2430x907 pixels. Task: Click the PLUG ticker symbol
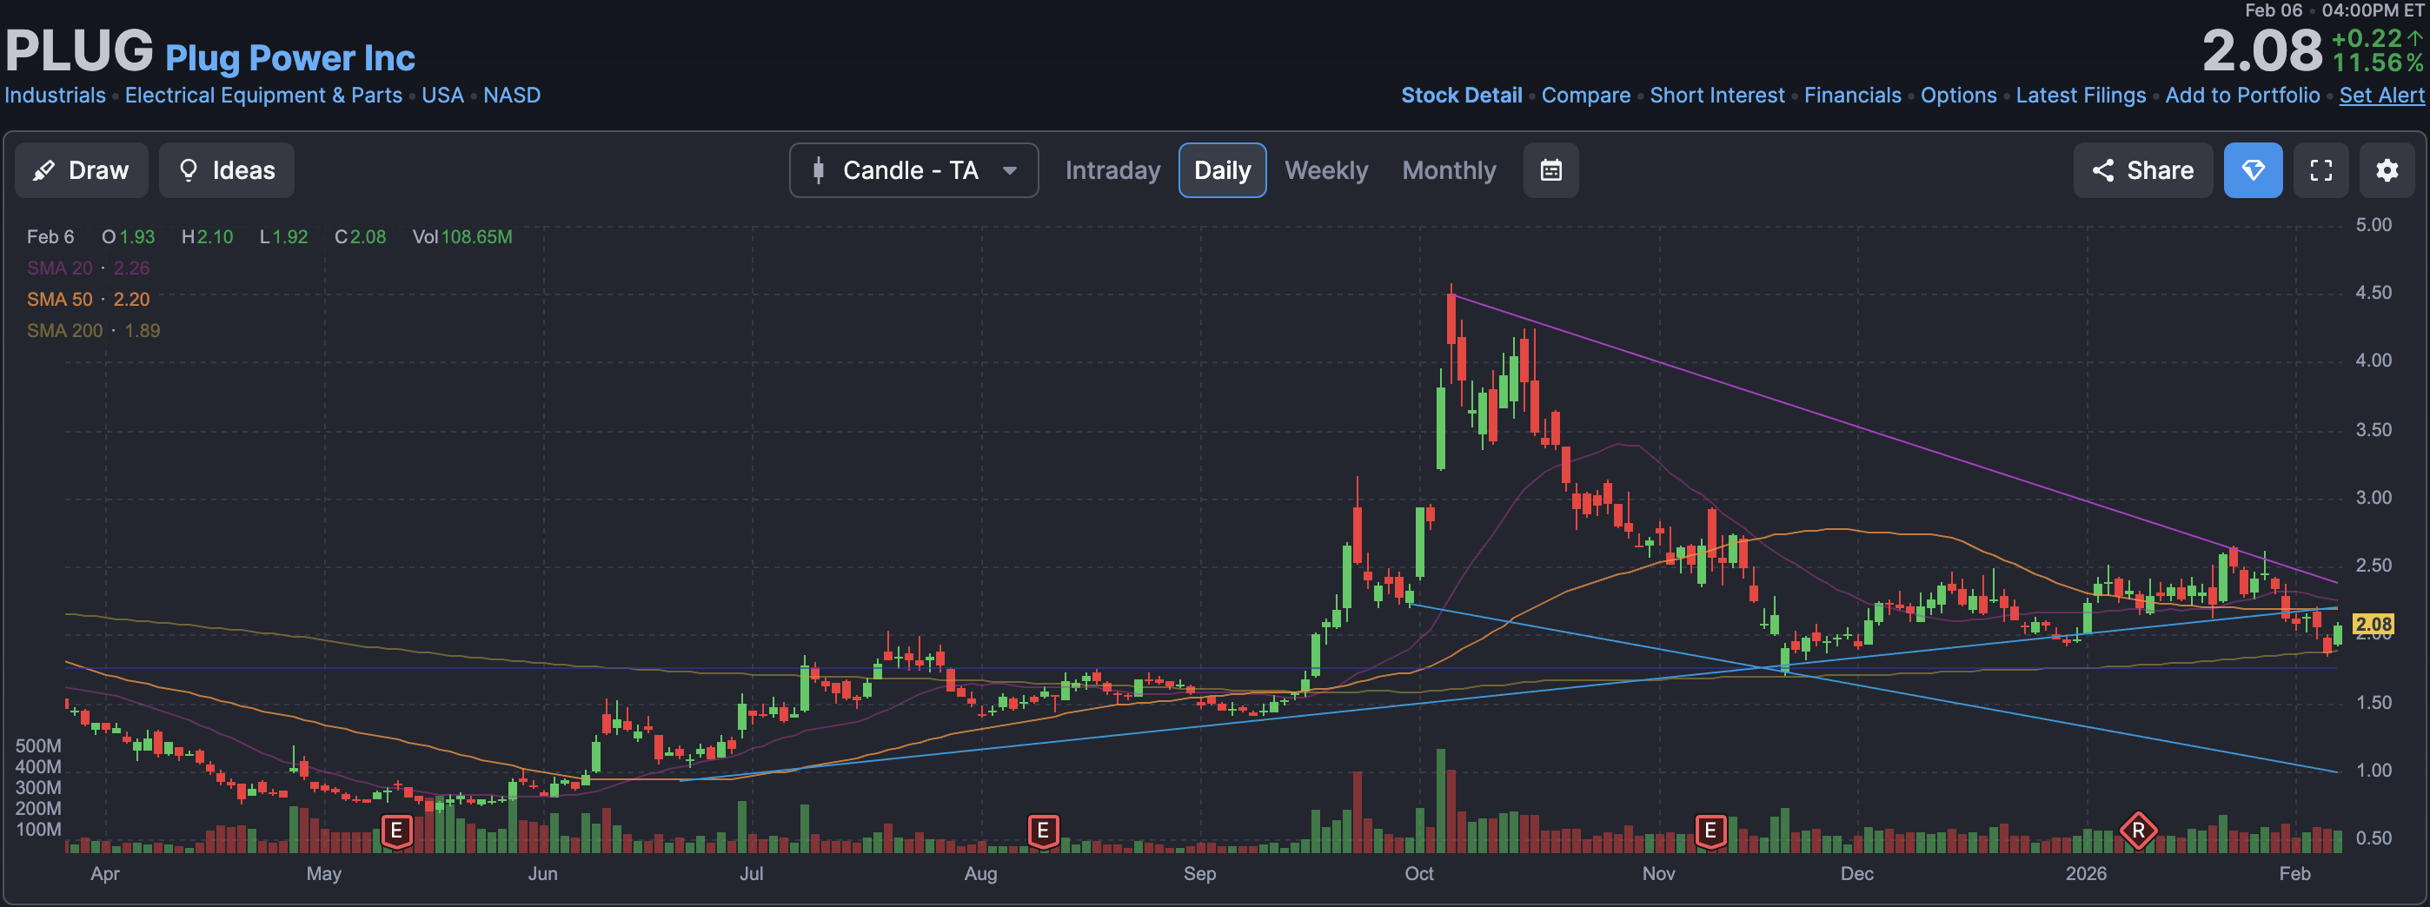tap(79, 51)
